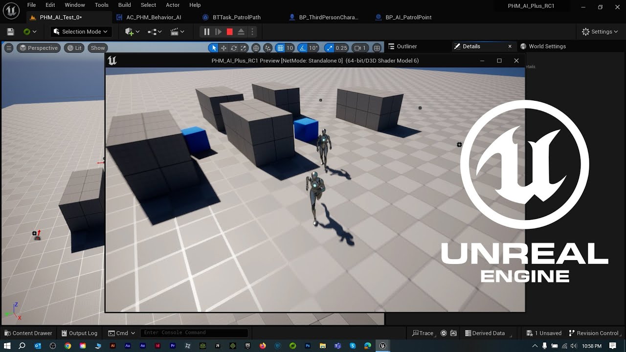
Task: Open the Revision Control menu
Action: coord(594,333)
